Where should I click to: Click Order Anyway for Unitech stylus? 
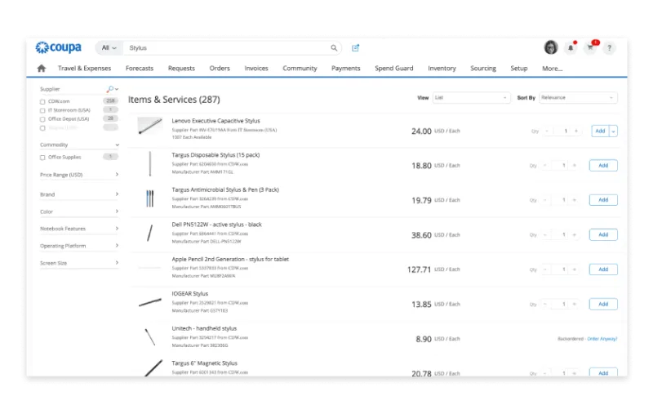(x=602, y=339)
